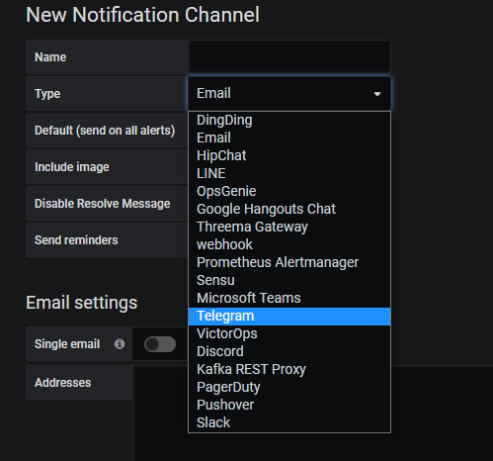Viewport: 493px width, 461px height.
Task: Toggle the Single email switch
Action: pyautogui.click(x=160, y=344)
